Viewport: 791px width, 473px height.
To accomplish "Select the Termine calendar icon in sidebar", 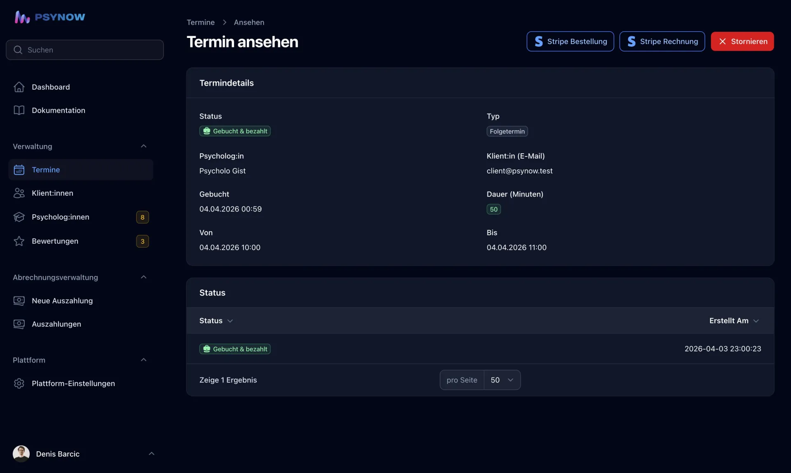I will 19,169.
